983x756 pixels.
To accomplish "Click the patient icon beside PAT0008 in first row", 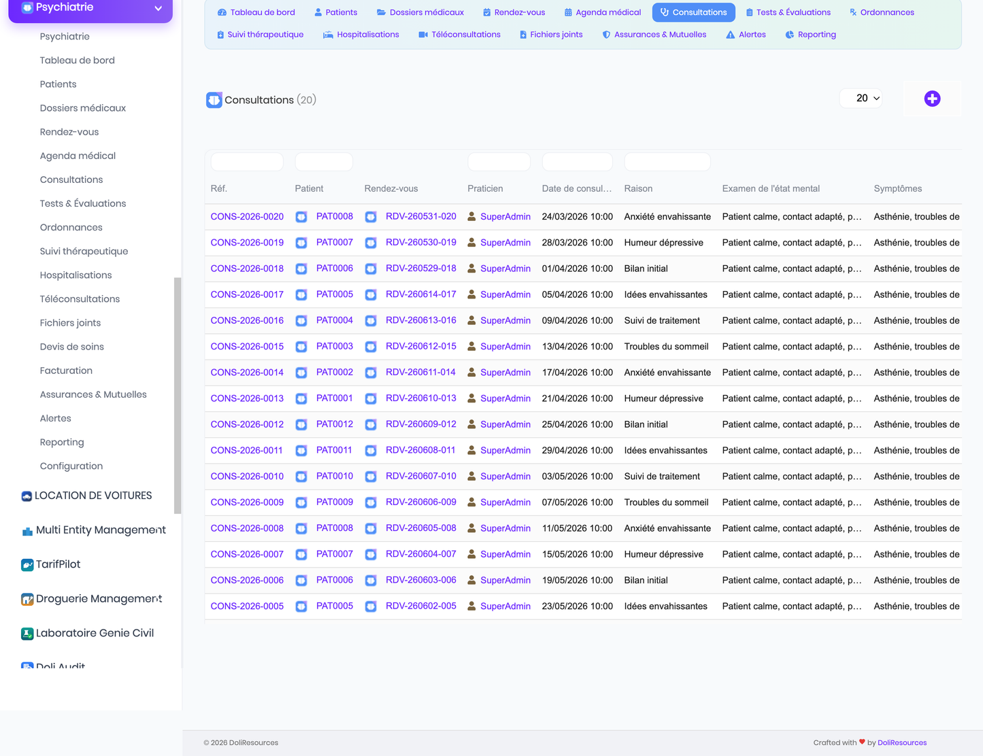I will pos(301,217).
